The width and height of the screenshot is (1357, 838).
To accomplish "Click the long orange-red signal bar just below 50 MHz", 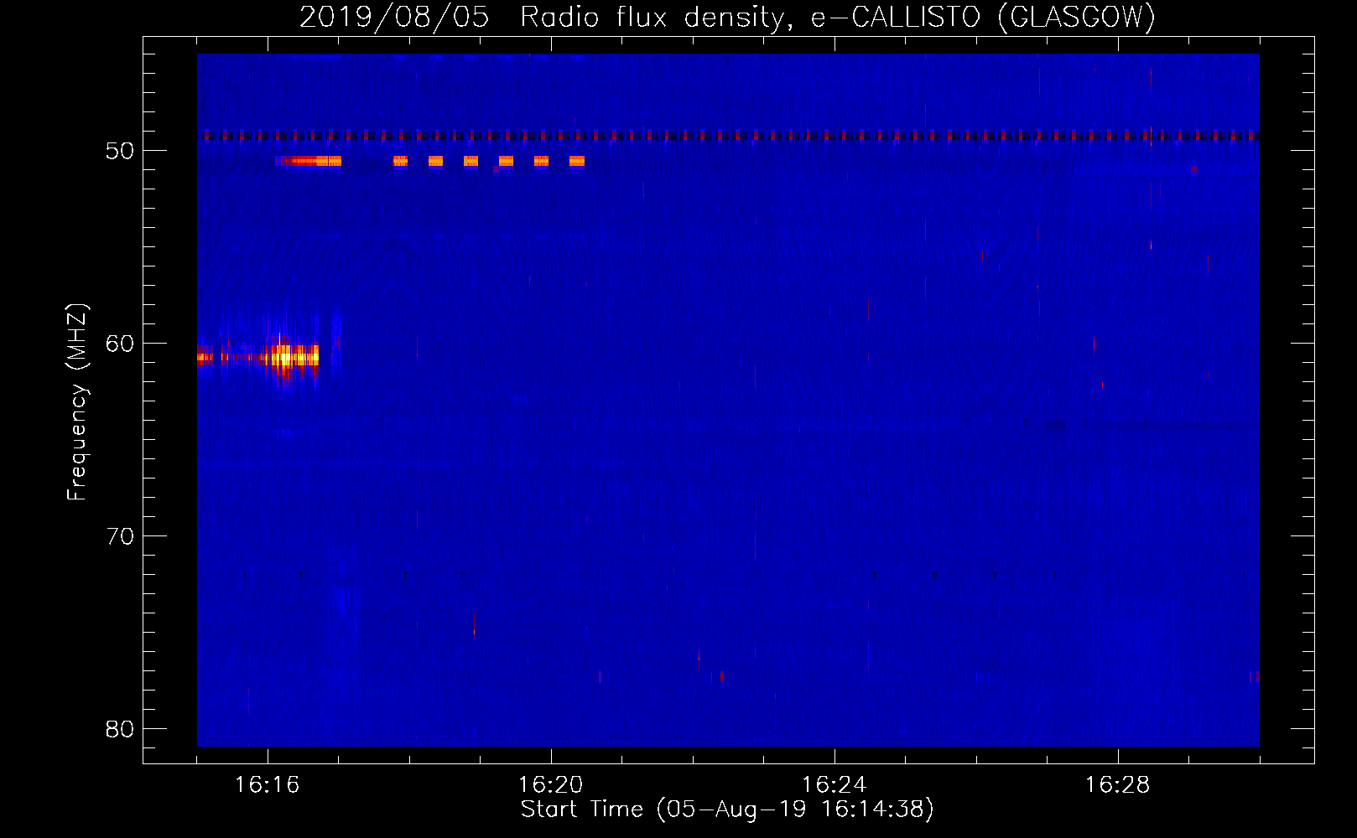I will click(x=309, y=161).
